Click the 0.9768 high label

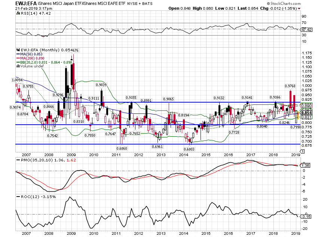coord(290,86)
